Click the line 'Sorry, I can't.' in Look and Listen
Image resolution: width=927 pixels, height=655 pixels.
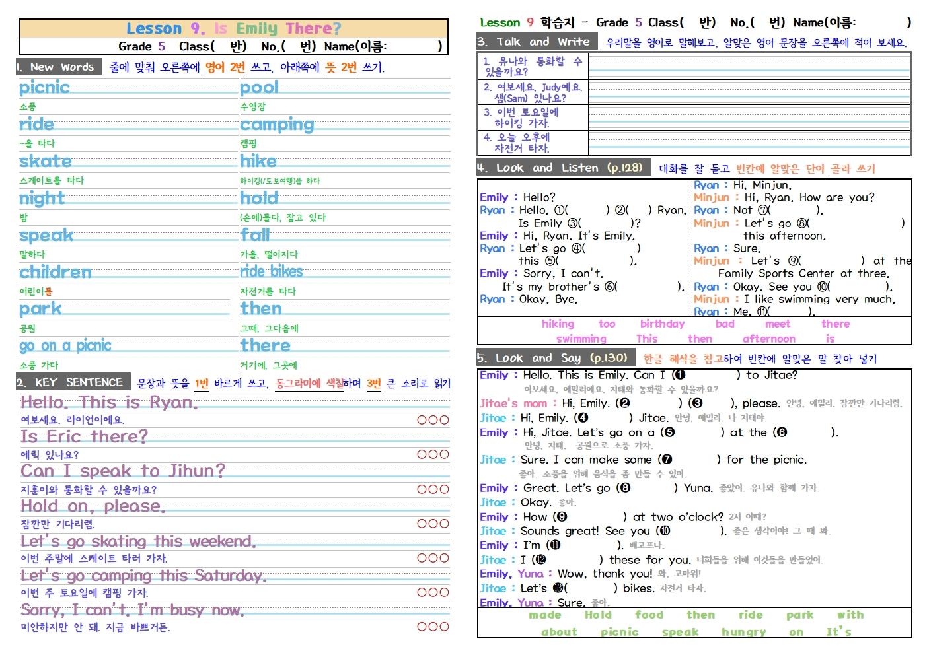(x=563, y=273)
